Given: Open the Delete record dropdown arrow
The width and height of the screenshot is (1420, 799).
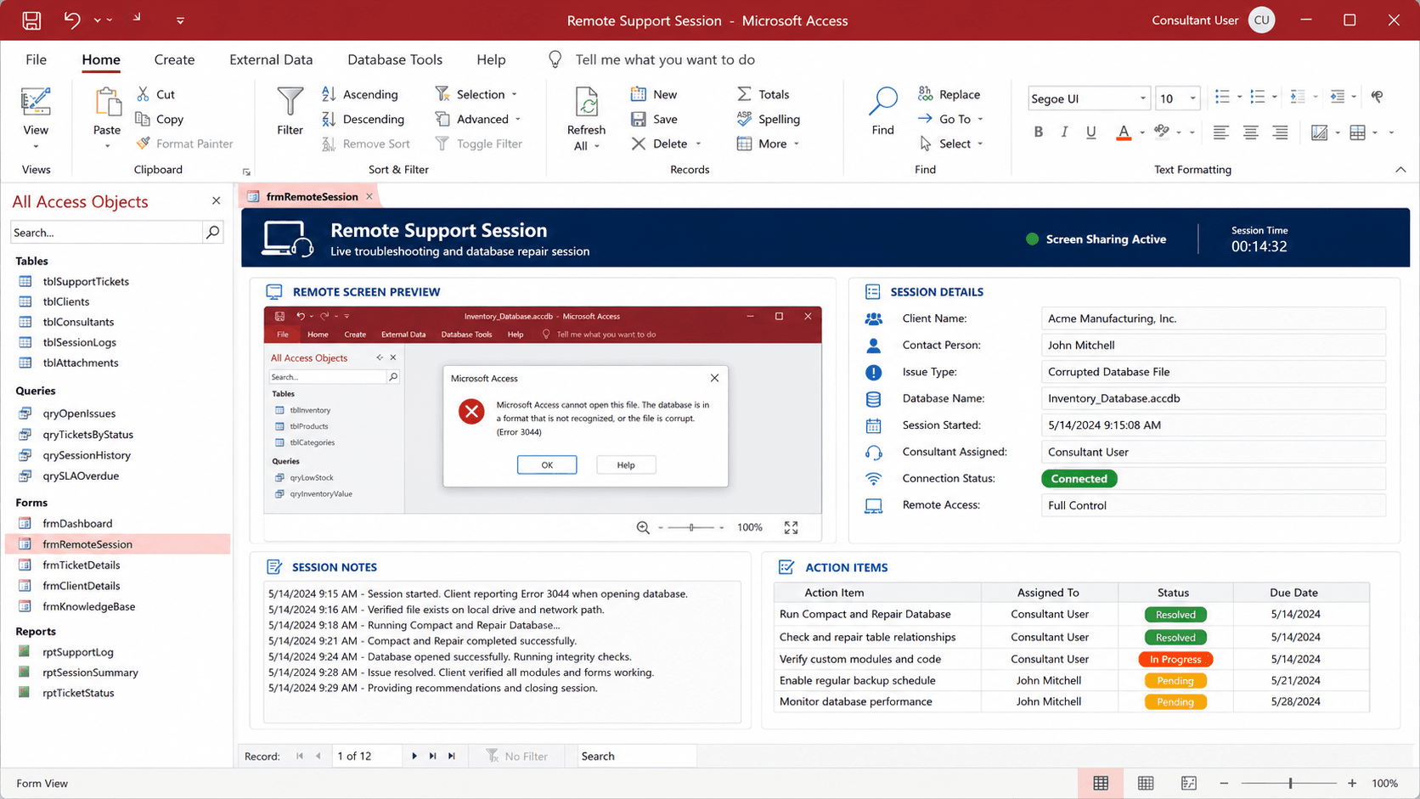Looking at the screenshot, I should pyautogui.click(x=698, y=144).
